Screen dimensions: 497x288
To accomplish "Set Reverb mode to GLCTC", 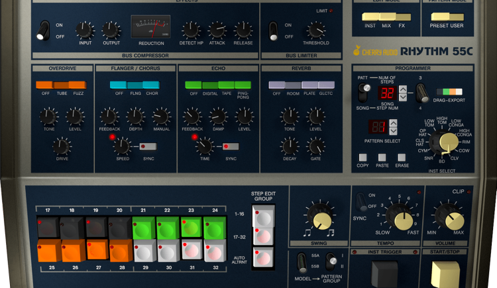I will click(326, 85).
